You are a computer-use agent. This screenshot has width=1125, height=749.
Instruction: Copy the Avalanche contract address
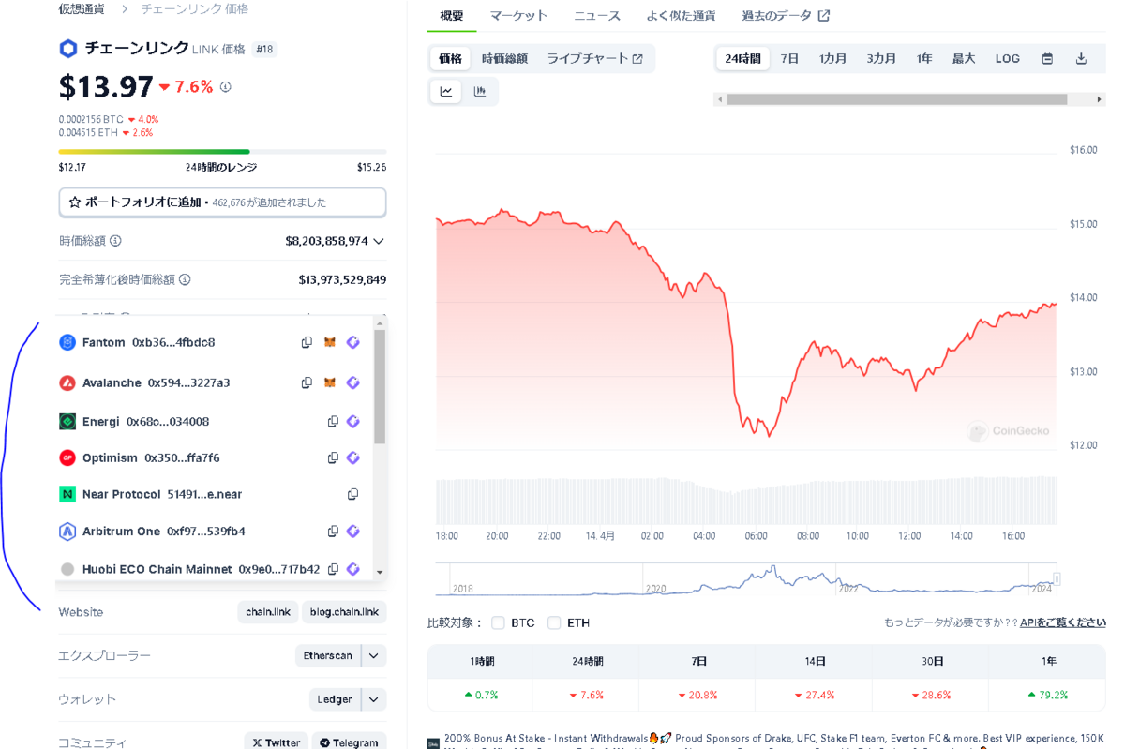(x=307, y=383)
